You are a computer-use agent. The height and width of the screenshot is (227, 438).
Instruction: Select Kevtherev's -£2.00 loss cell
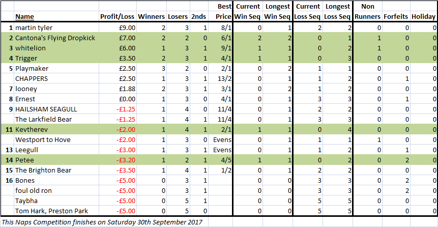click(118, 129)
